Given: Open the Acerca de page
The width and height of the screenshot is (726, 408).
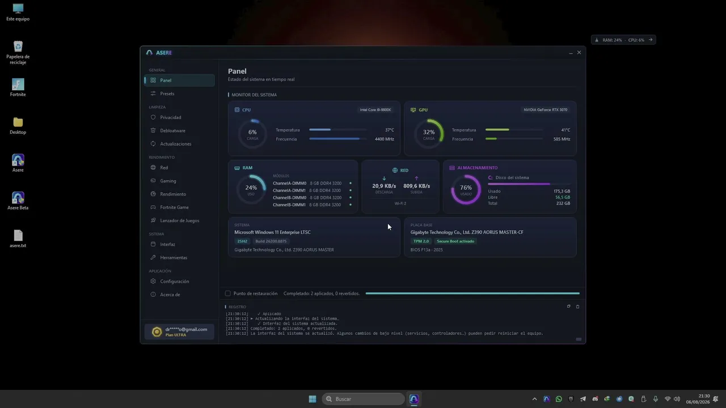Looking at the screenshot, I should [179, 295].
